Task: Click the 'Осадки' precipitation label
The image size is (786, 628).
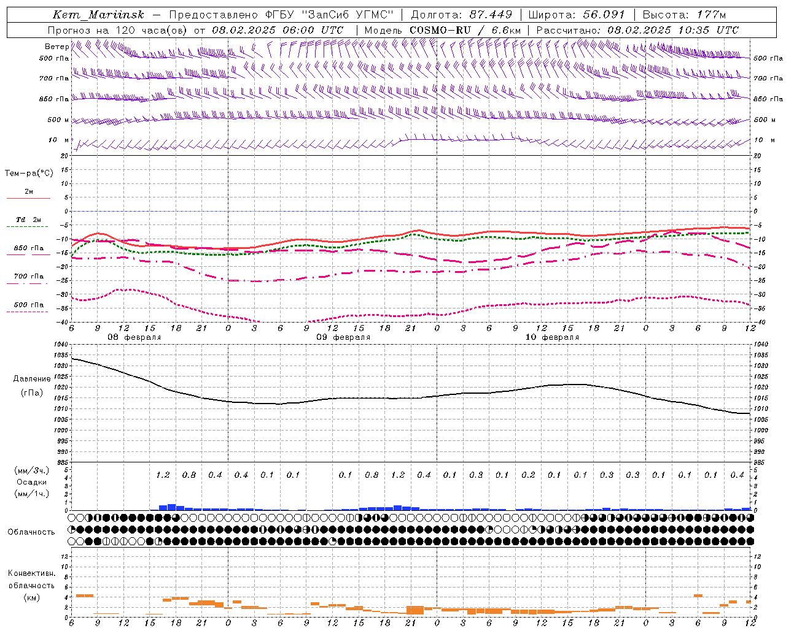Action: click(x=32, y=482)
